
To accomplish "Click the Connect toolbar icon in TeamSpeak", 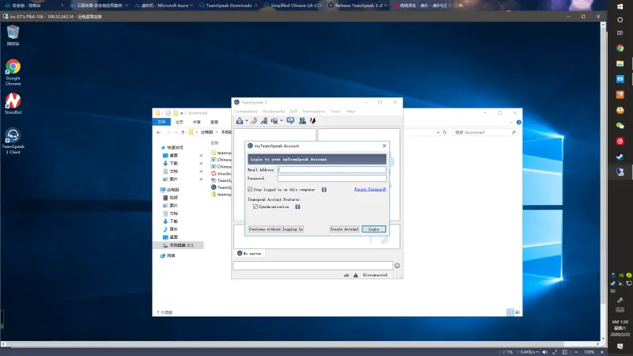I will point(240,121).
